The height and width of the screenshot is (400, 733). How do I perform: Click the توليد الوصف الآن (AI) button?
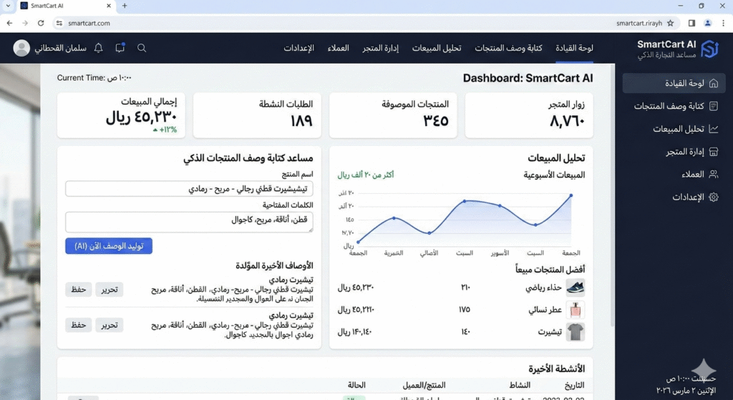pos(109,245)
